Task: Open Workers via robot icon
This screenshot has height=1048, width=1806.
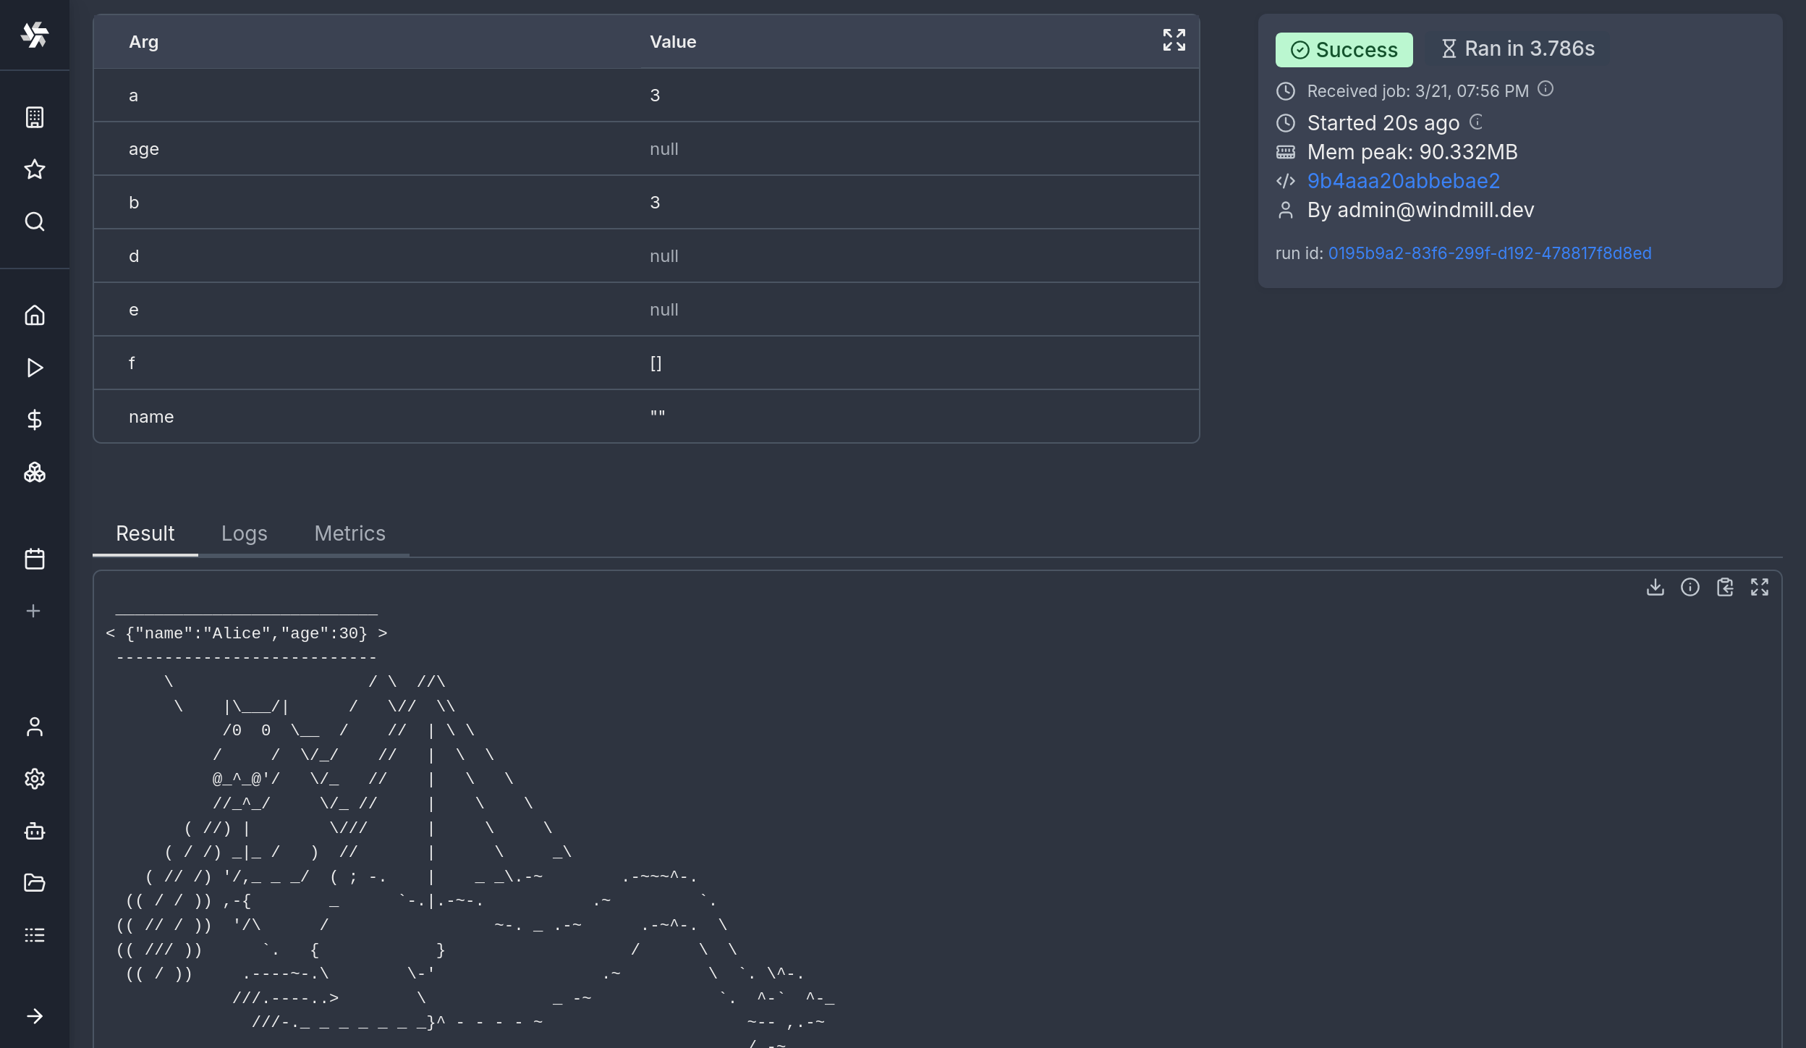Action: tap(35, 831)
